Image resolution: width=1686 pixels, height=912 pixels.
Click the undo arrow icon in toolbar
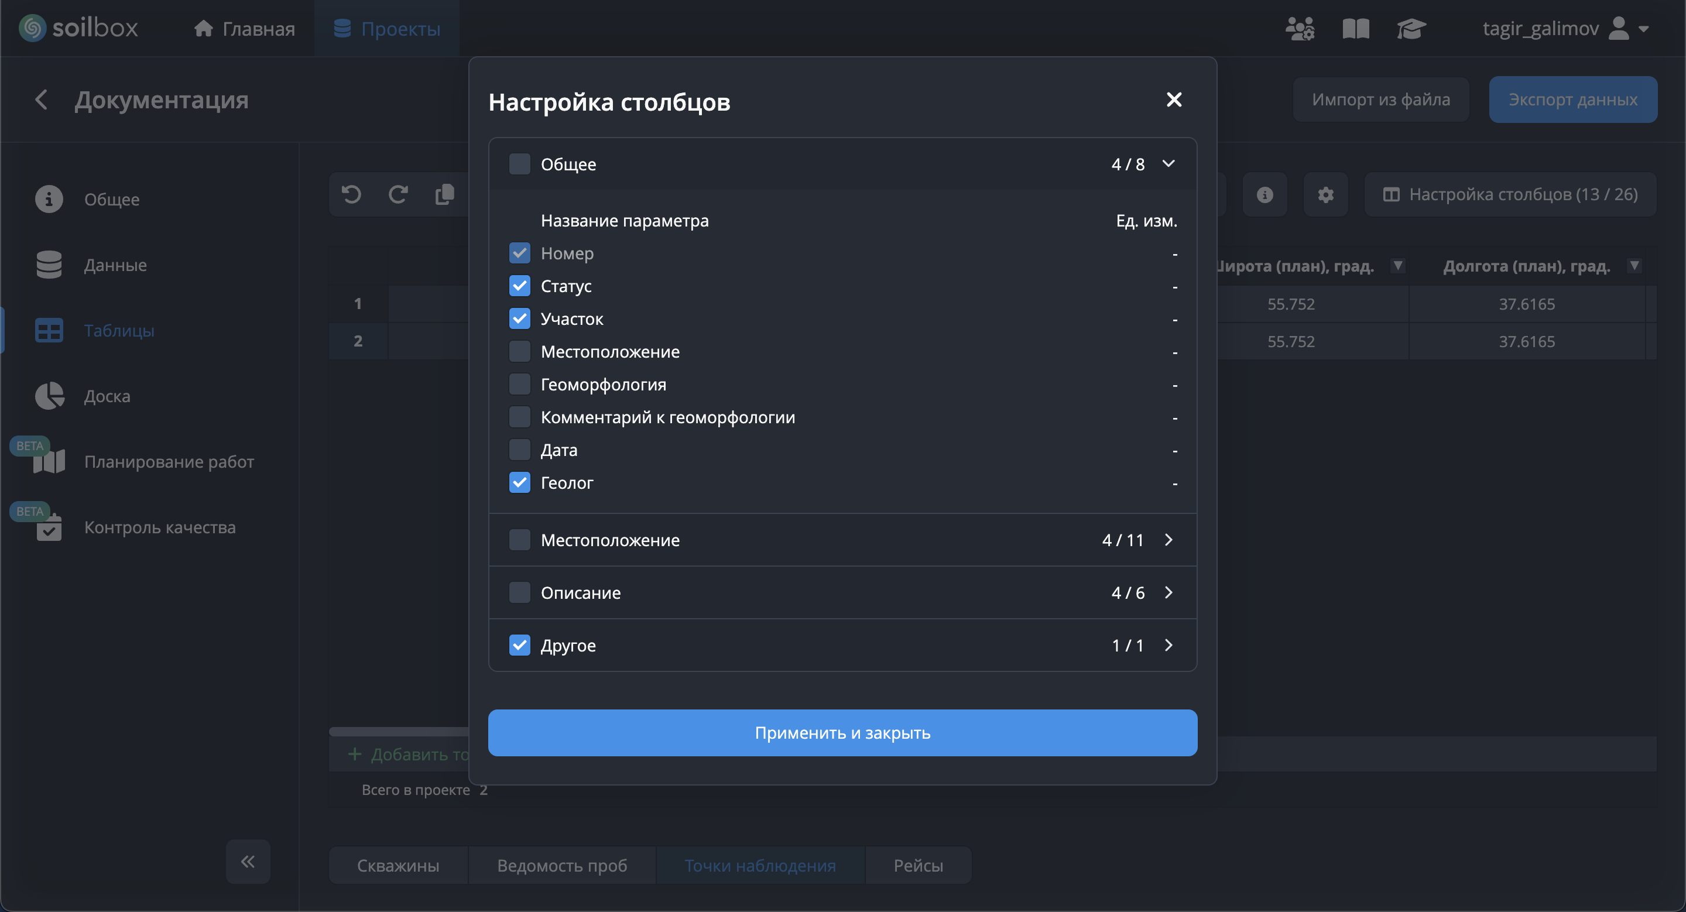[x=351, y=194]
